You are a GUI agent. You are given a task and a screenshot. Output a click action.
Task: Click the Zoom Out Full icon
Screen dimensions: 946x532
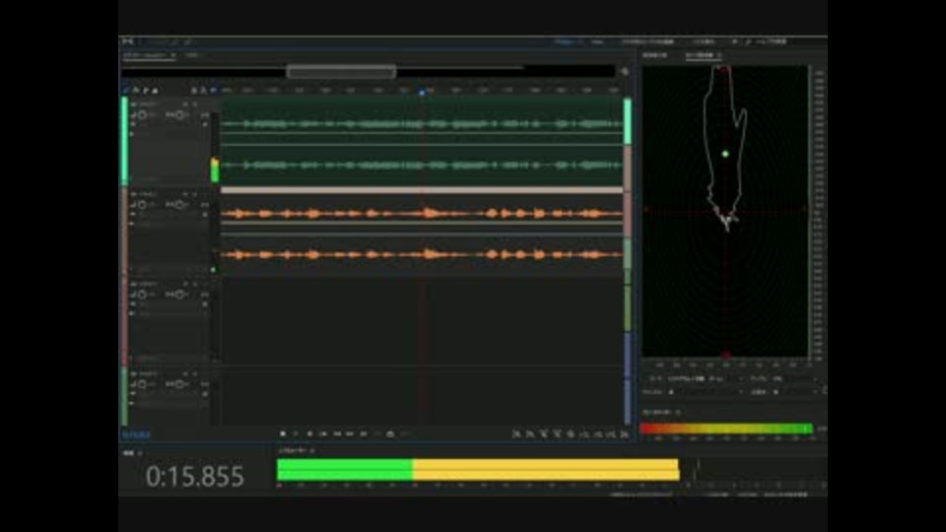pyautogui.click(x=571, y=433)
